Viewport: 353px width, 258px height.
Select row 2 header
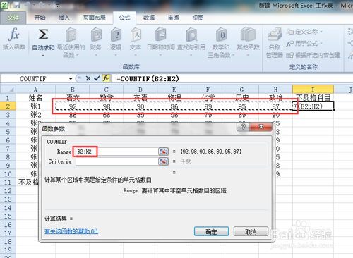coord(8,106)
